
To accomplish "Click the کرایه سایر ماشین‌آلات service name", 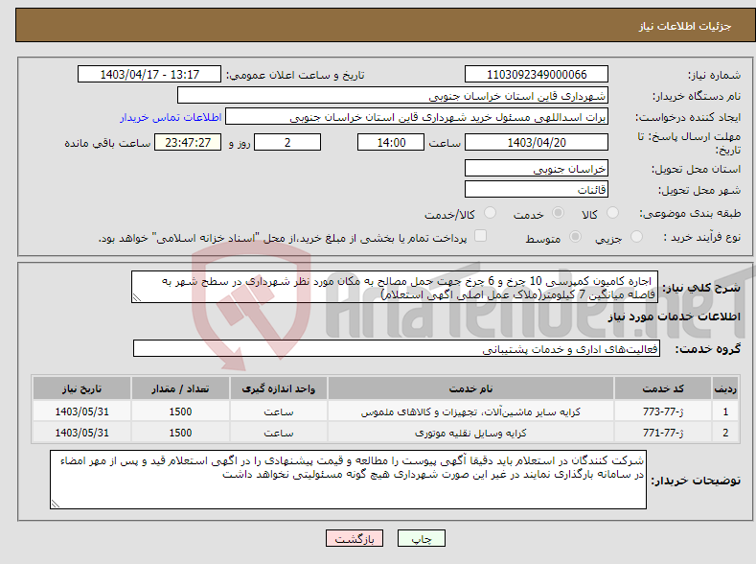I will point(470,411).
